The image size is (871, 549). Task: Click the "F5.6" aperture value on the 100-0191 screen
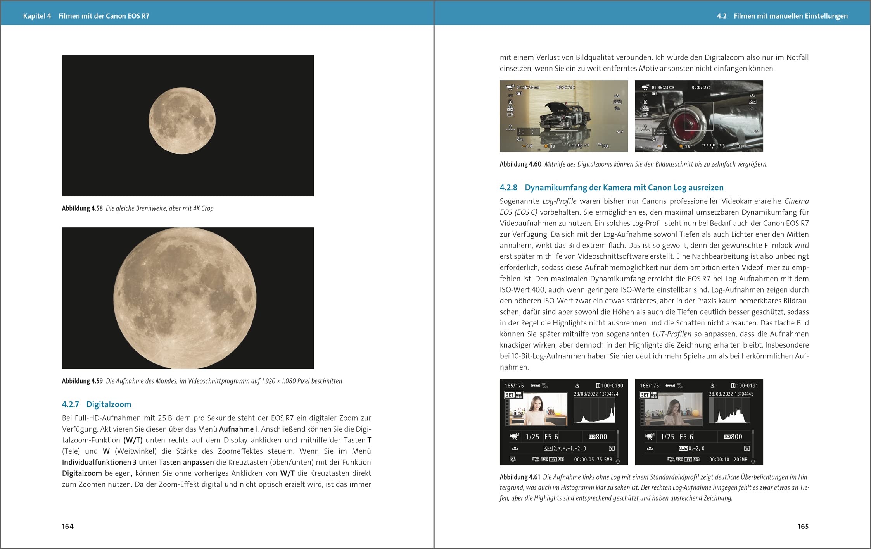pyautogui.click(x=686, y=437)
